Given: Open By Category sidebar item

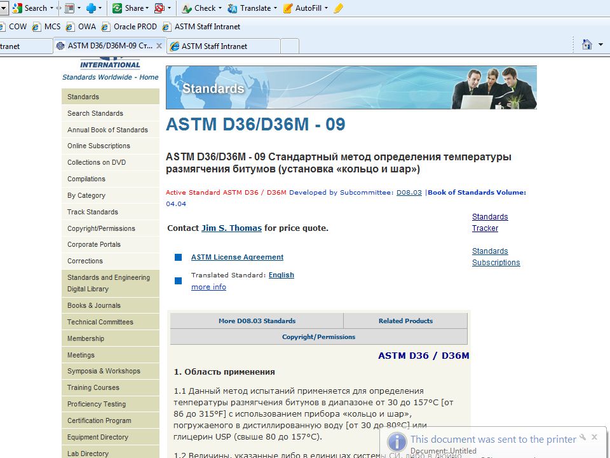Looking at the screenshot, I should tap(111, 195).
